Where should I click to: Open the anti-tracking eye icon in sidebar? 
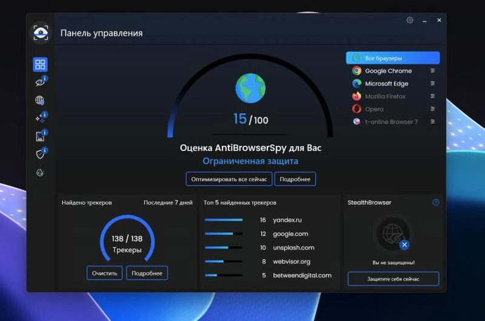point(40,82)
